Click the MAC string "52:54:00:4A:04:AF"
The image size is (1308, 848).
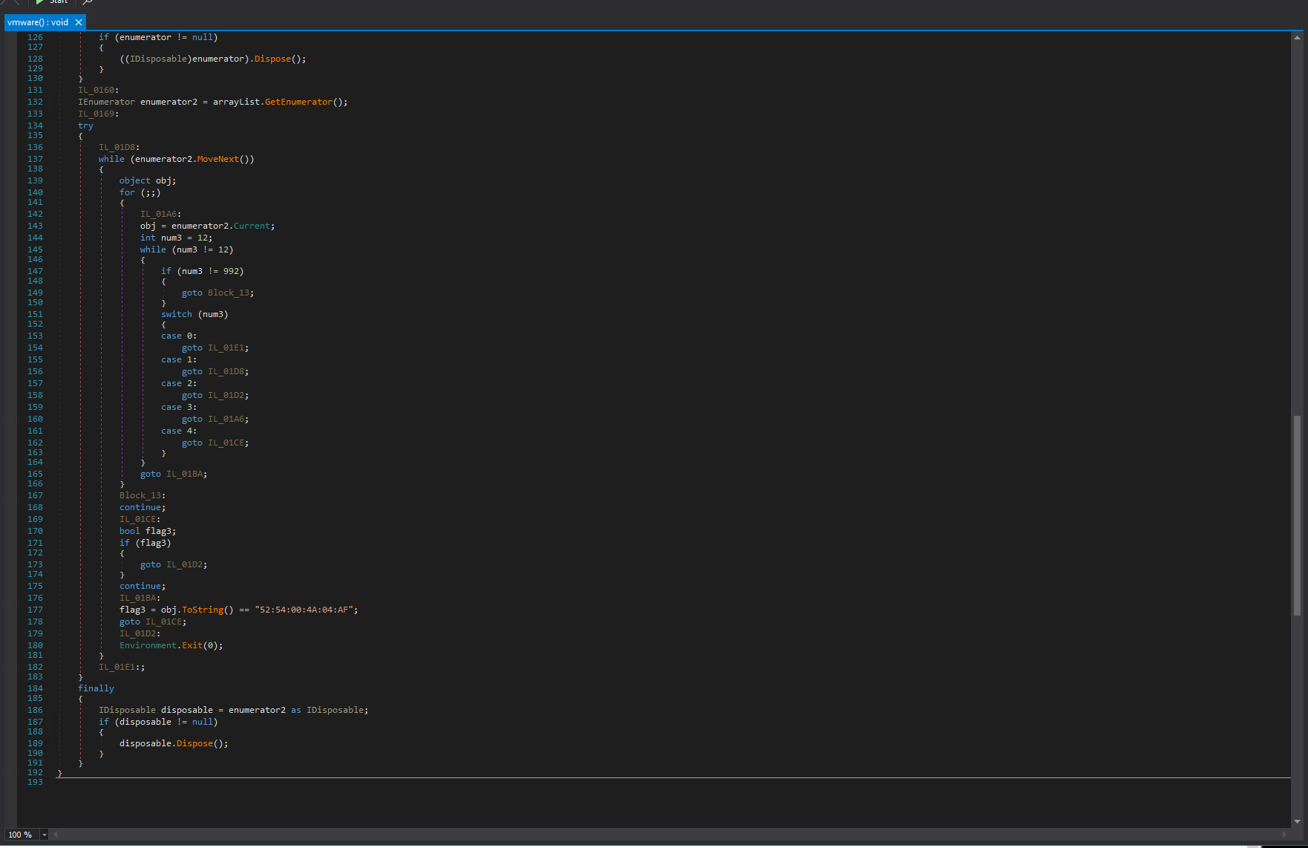tap(304, 610)
